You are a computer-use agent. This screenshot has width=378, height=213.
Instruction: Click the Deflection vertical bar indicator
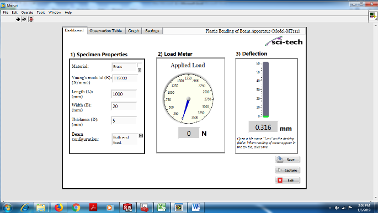pos(265,89)
